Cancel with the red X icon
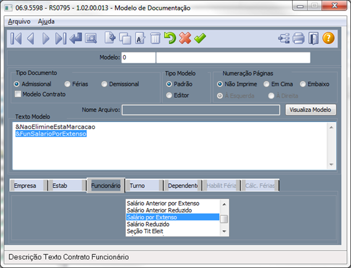 click(185, 38)
